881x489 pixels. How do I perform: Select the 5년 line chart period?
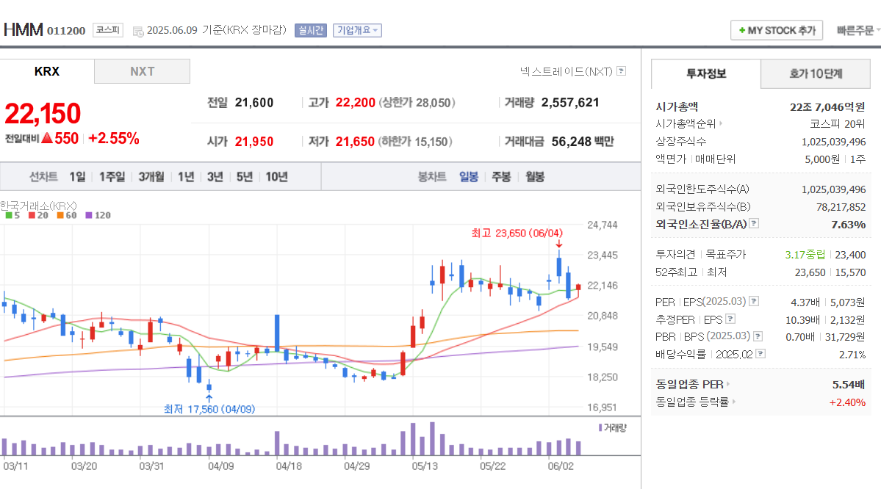(244, 177)
